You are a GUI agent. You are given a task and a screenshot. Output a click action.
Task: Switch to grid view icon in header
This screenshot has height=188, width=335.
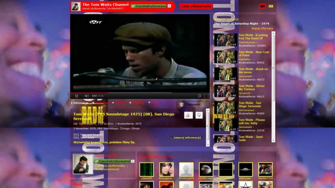pyautogui.click(x=271, y=6)
